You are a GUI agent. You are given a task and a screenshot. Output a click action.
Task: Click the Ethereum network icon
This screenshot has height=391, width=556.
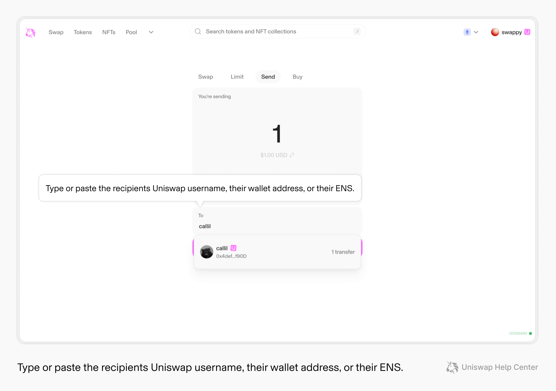click(x=467, y=32)
